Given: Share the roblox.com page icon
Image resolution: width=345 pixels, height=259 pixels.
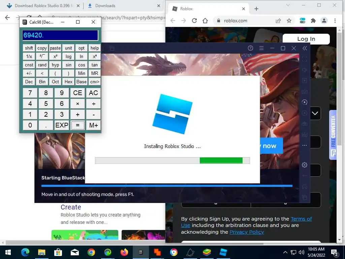Looking at the screenshot, I should pyautogui.click(x=278, y=21).
